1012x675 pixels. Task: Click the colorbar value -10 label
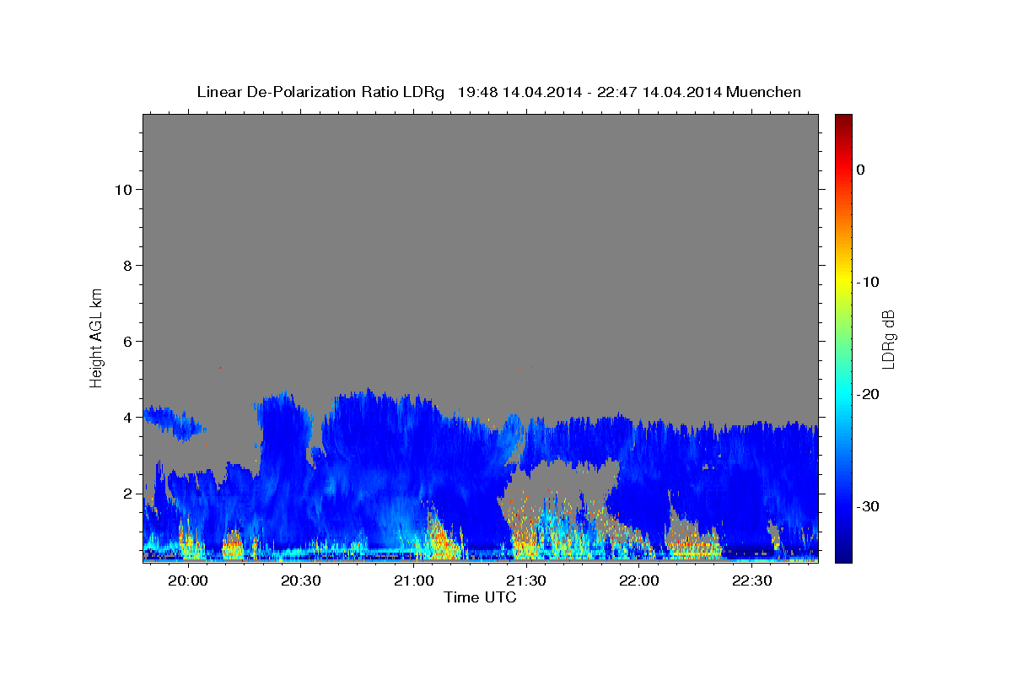click(868, 282)
